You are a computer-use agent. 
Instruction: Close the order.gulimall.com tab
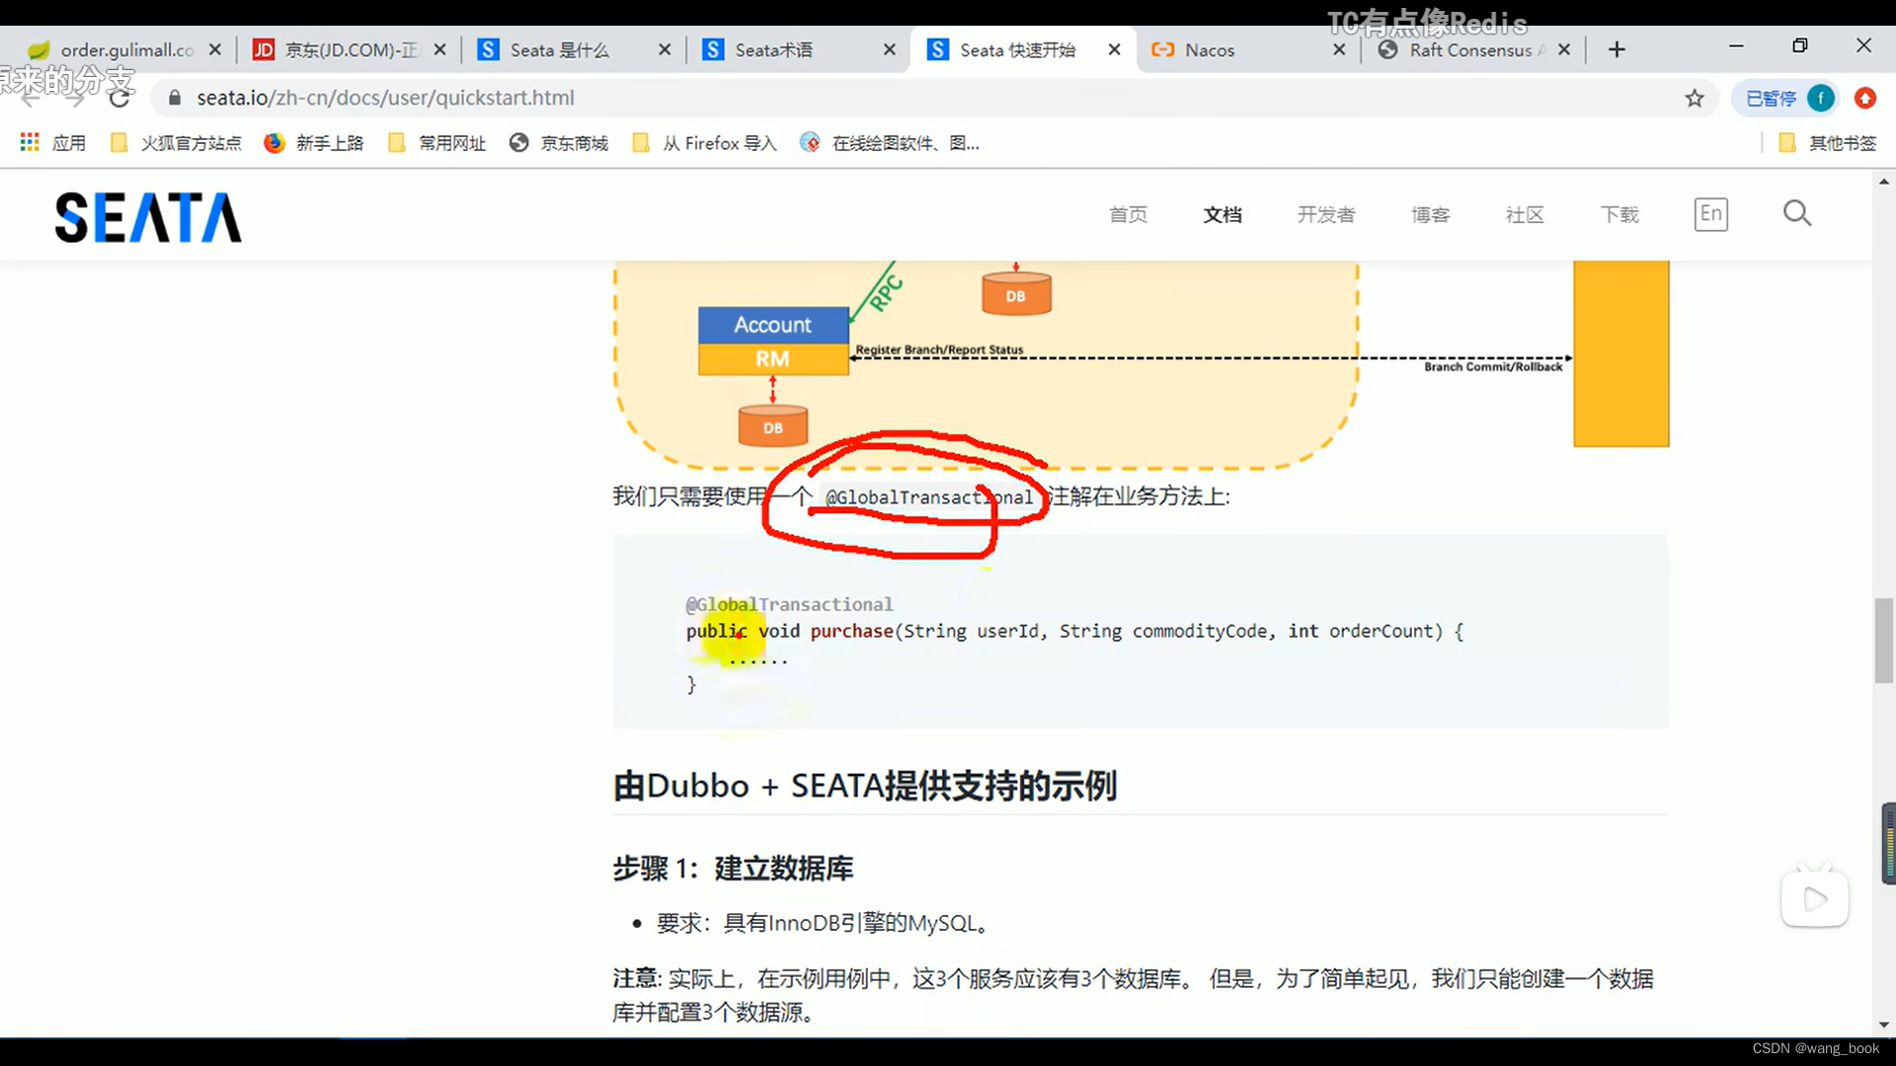coord(215,49)
